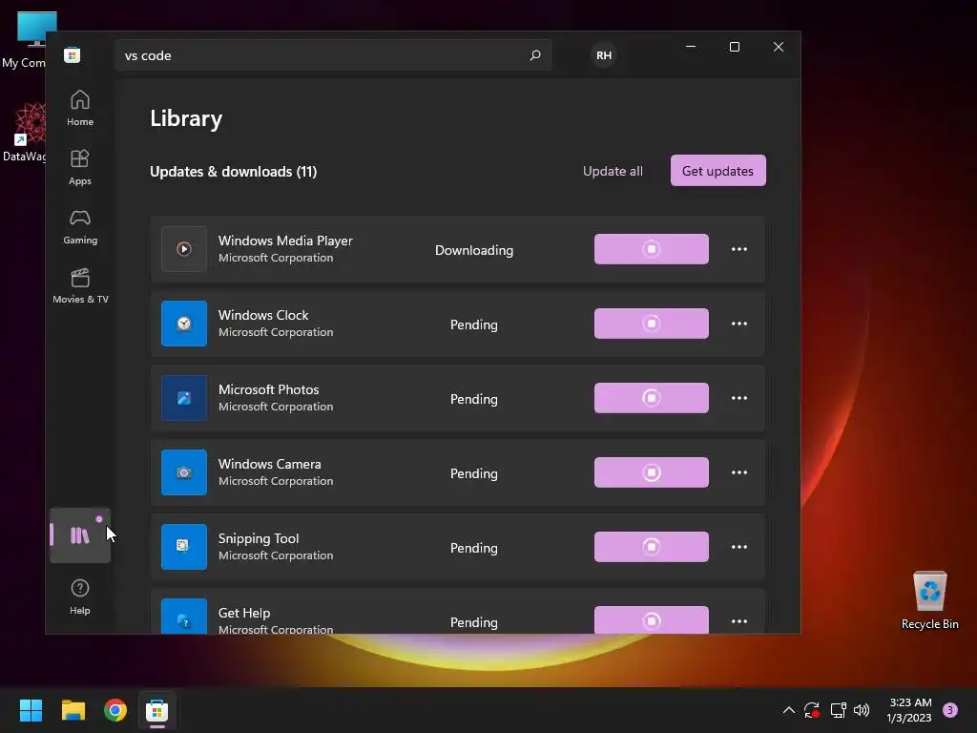The height and width of the screenshot is (733, 977).
Task: Click the Windows Clock app icon
Action: (184, 324)
